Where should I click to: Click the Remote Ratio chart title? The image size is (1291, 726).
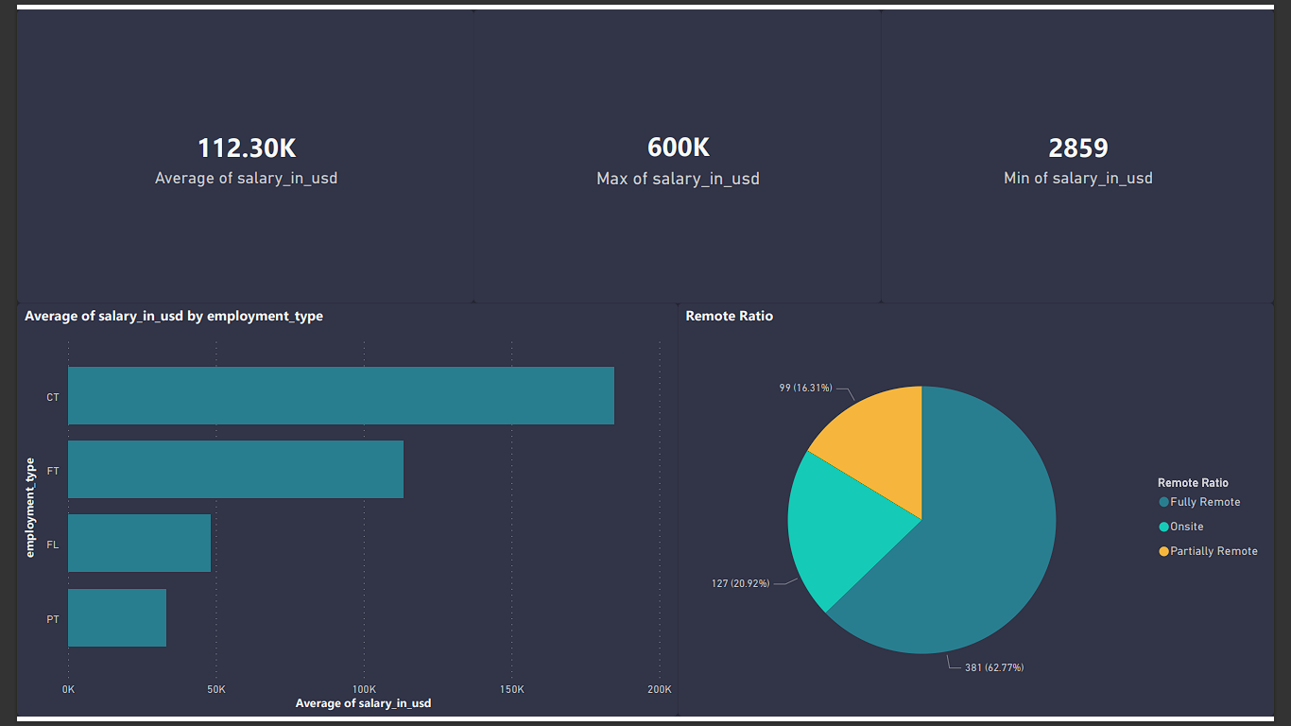pyautogui.click(x=729, y=316)
